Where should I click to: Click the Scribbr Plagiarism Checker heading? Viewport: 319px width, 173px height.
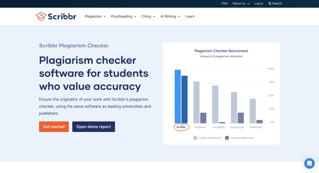point(74,46)
